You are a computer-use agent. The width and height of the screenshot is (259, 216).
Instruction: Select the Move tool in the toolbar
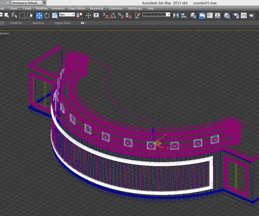[x=38, y=15]
